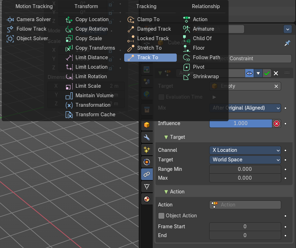Animate Range Min property dot
Viewport: 296px width, 248px height.
point(285,169)
